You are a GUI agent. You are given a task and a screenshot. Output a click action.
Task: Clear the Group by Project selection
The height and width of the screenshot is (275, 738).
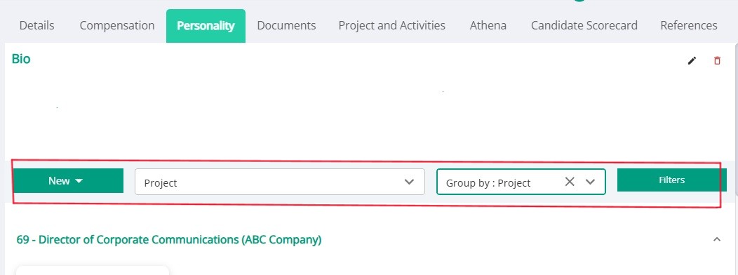pos(570,182)
